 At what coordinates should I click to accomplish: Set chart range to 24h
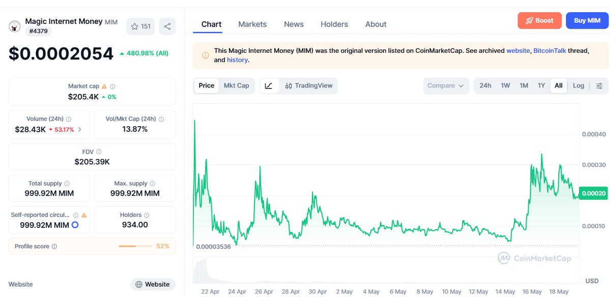(485, 85)
